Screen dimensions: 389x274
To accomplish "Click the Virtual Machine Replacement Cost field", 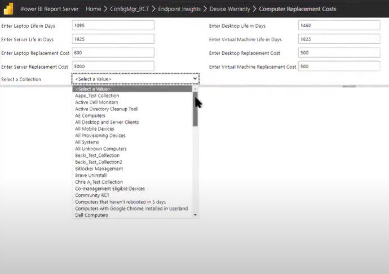I will tap(339, 67).
